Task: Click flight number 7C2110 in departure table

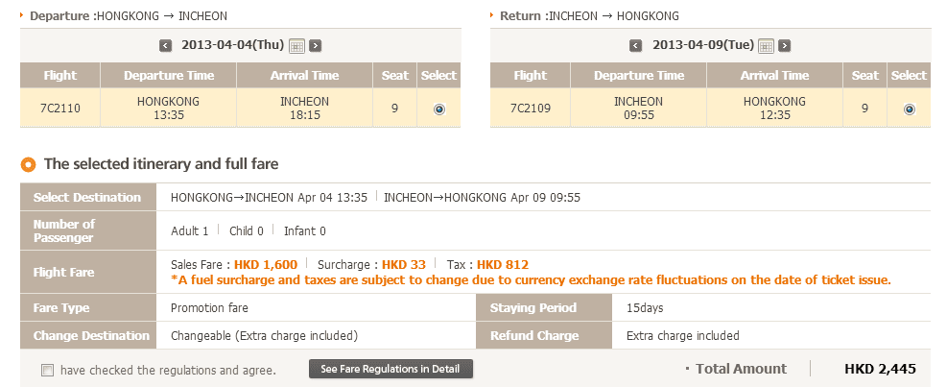Action: point(59,109)
